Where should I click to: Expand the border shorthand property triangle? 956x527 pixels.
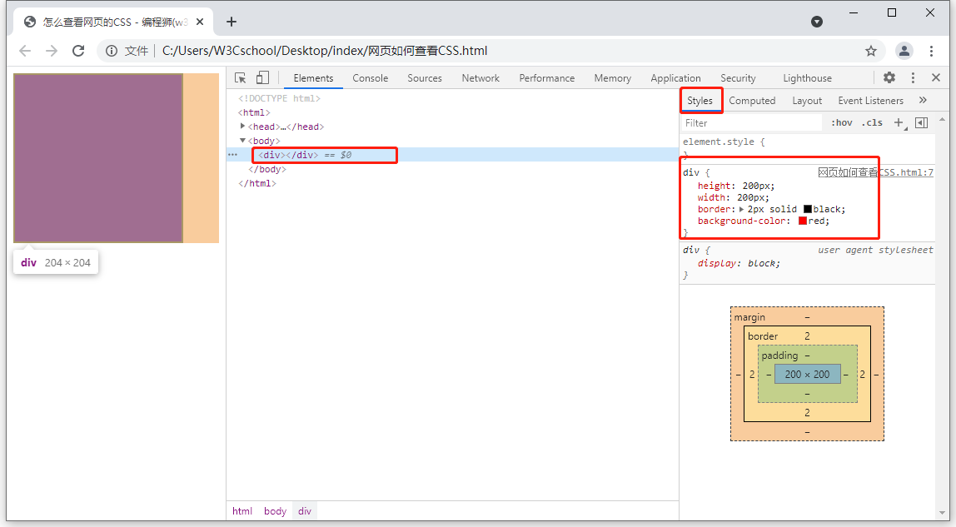(742, 209)
